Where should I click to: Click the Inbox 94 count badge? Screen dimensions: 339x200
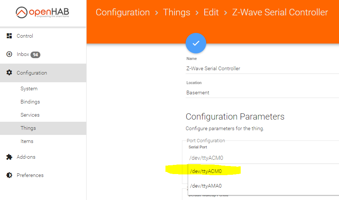(x=35, y=55)
